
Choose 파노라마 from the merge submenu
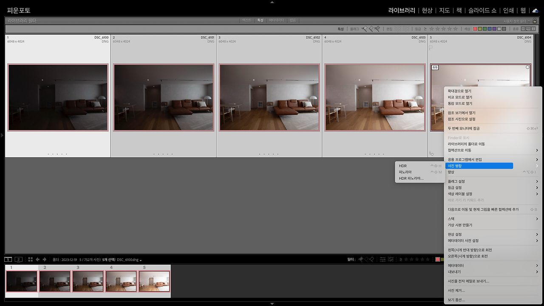(x=420, y=172)
